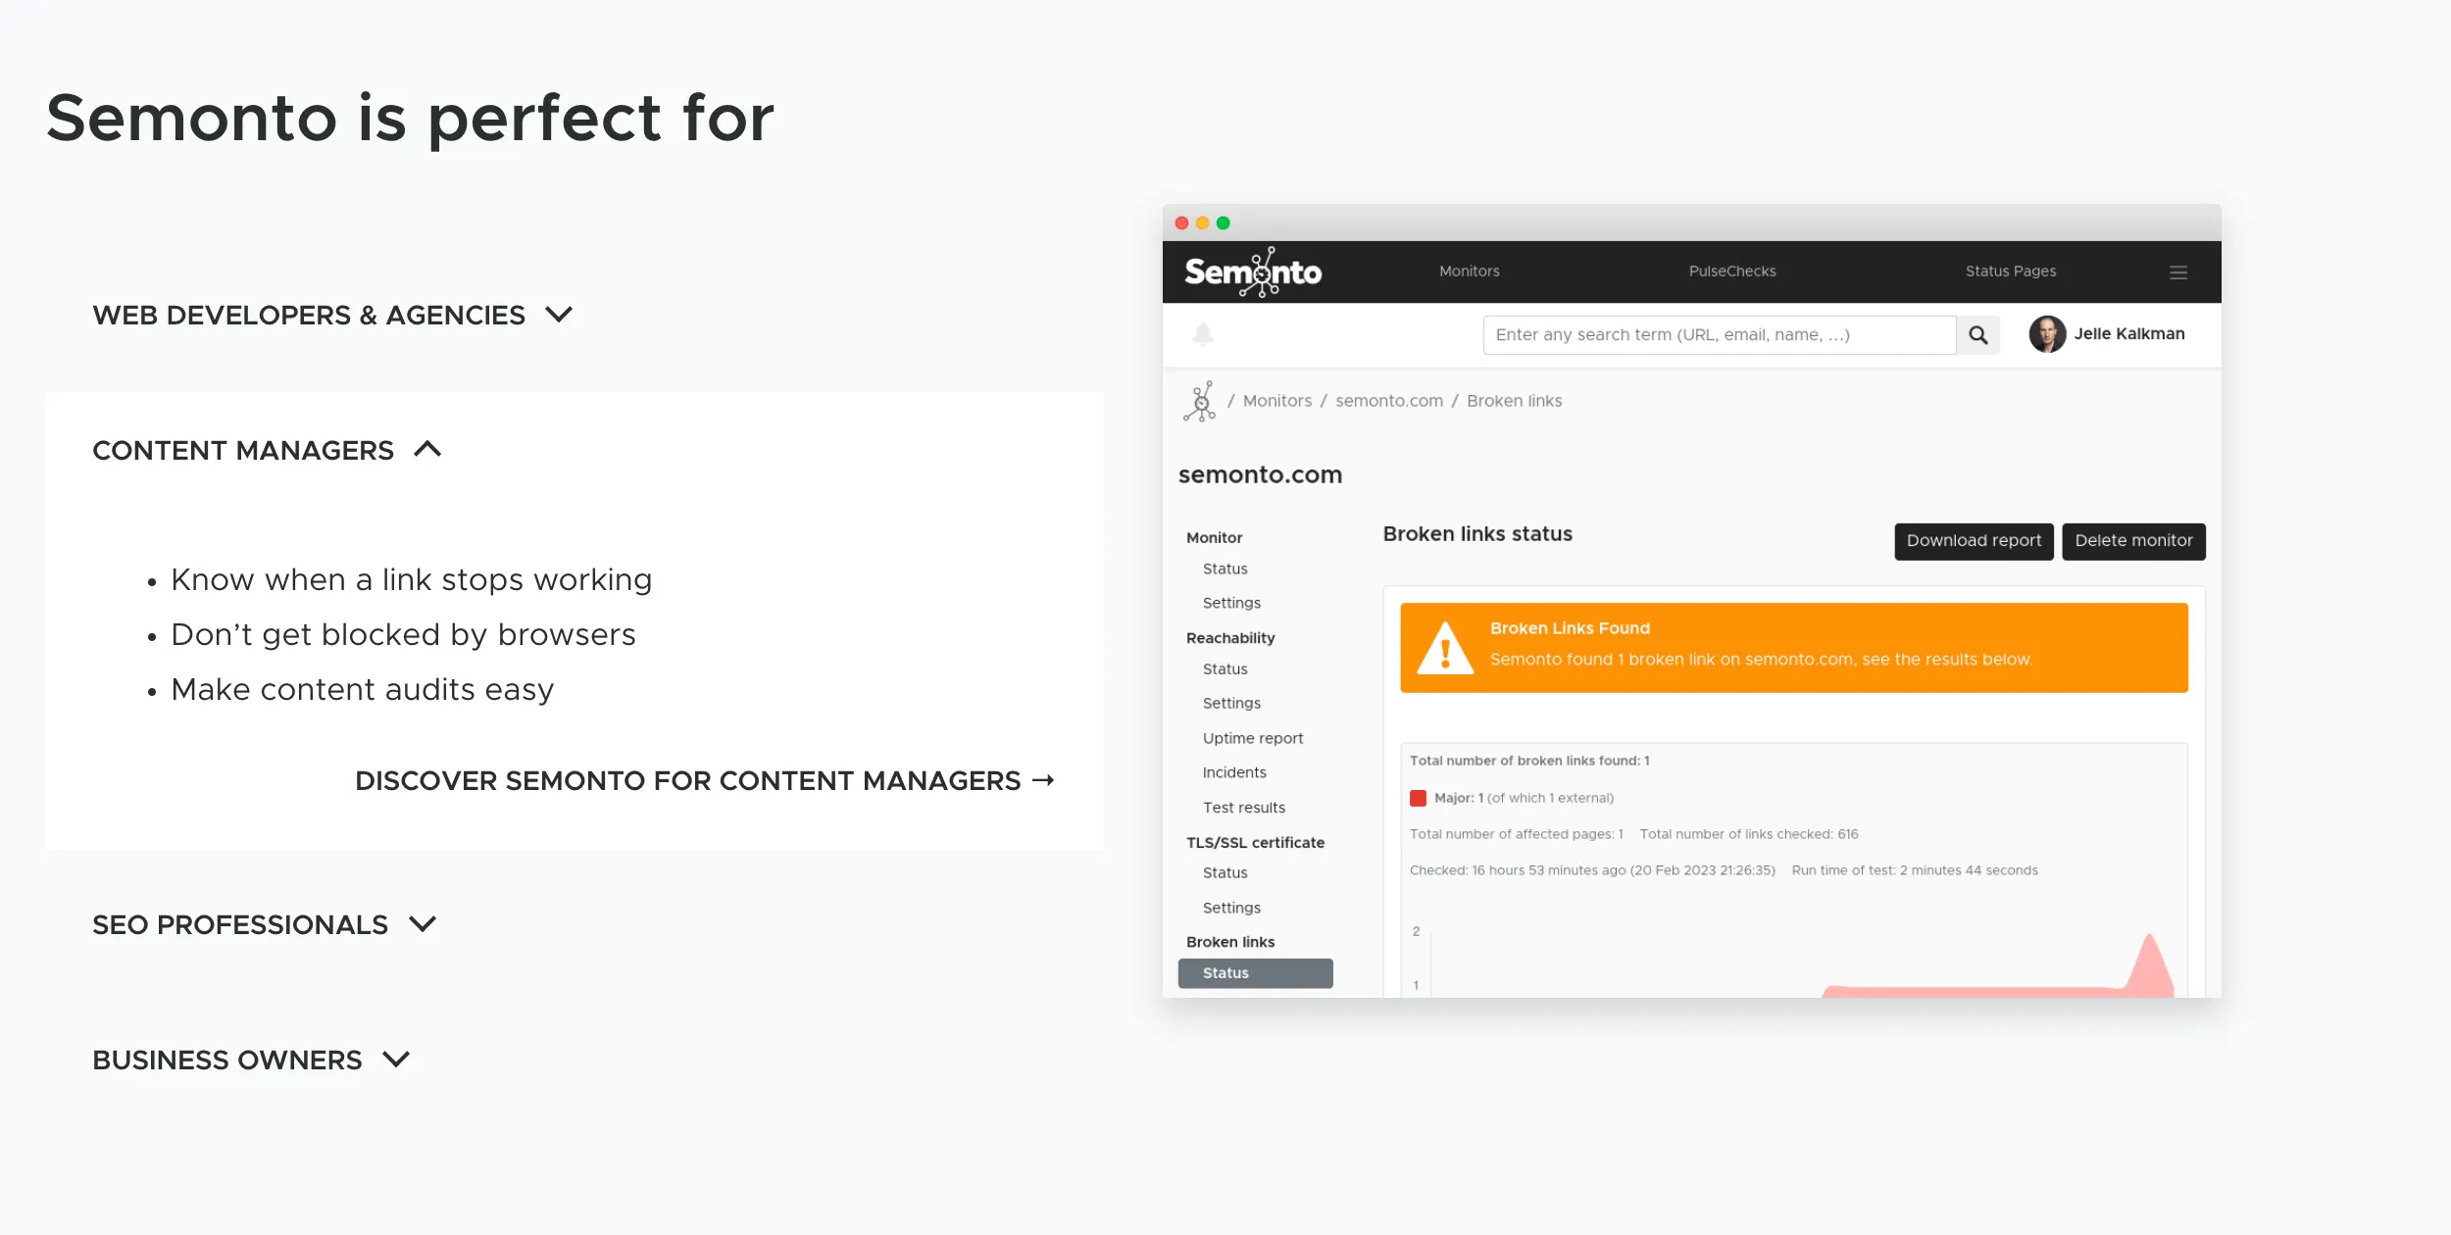Click the 'Make content audits easy' bullet

point(362,690)
